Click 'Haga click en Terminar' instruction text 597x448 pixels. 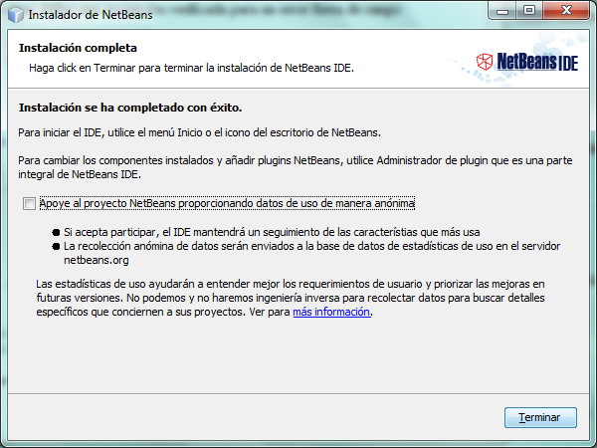(191, 68)
